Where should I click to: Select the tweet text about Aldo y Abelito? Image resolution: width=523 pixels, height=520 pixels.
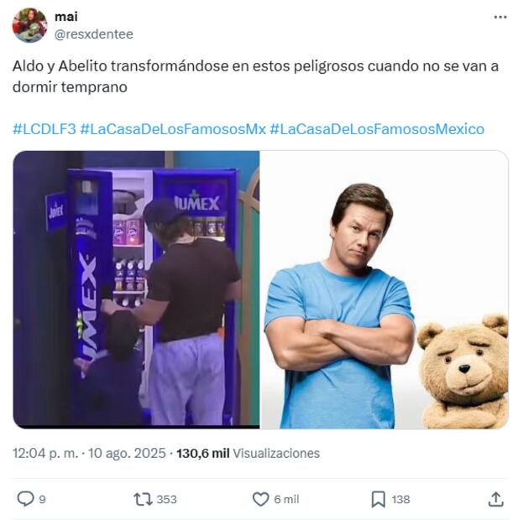pyautogui.click(x=255, y=76)
